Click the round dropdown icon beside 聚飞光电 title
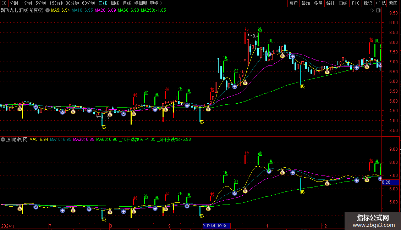This screenshot has height=230, width=401. point(48,10)
